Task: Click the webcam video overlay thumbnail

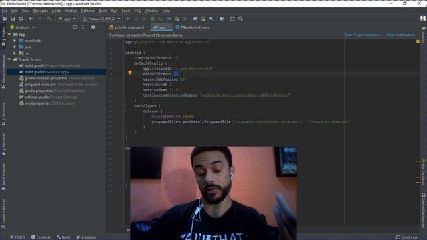Action: tap(213, 193)
